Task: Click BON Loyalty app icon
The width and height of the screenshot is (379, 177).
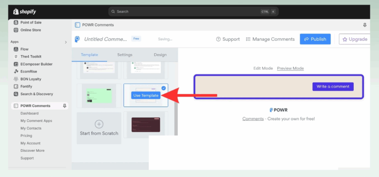Action: pyautogui.click(x=16, y=79)
